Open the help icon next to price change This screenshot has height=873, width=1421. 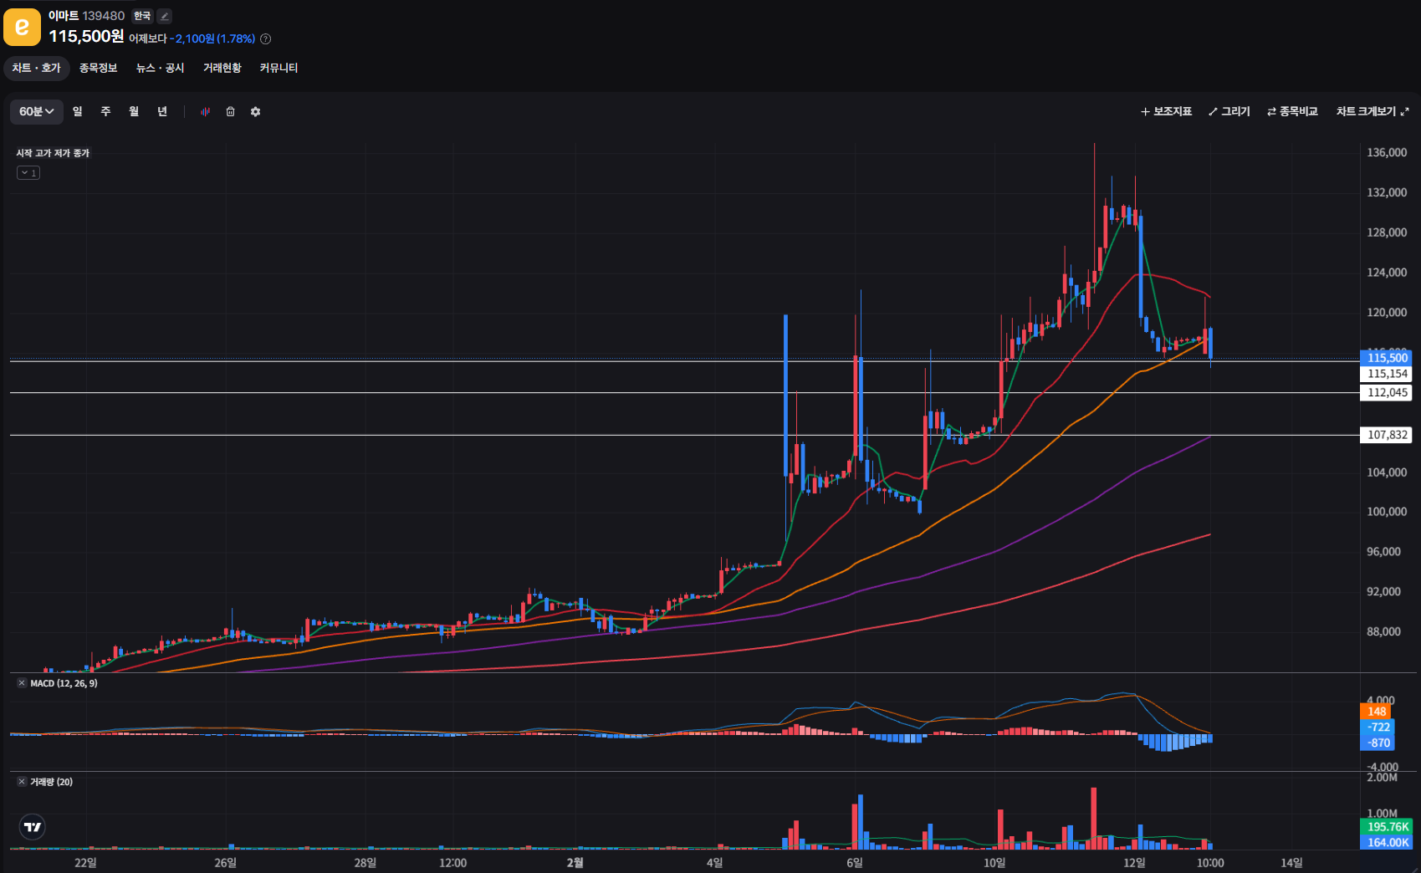pos(265,38)
